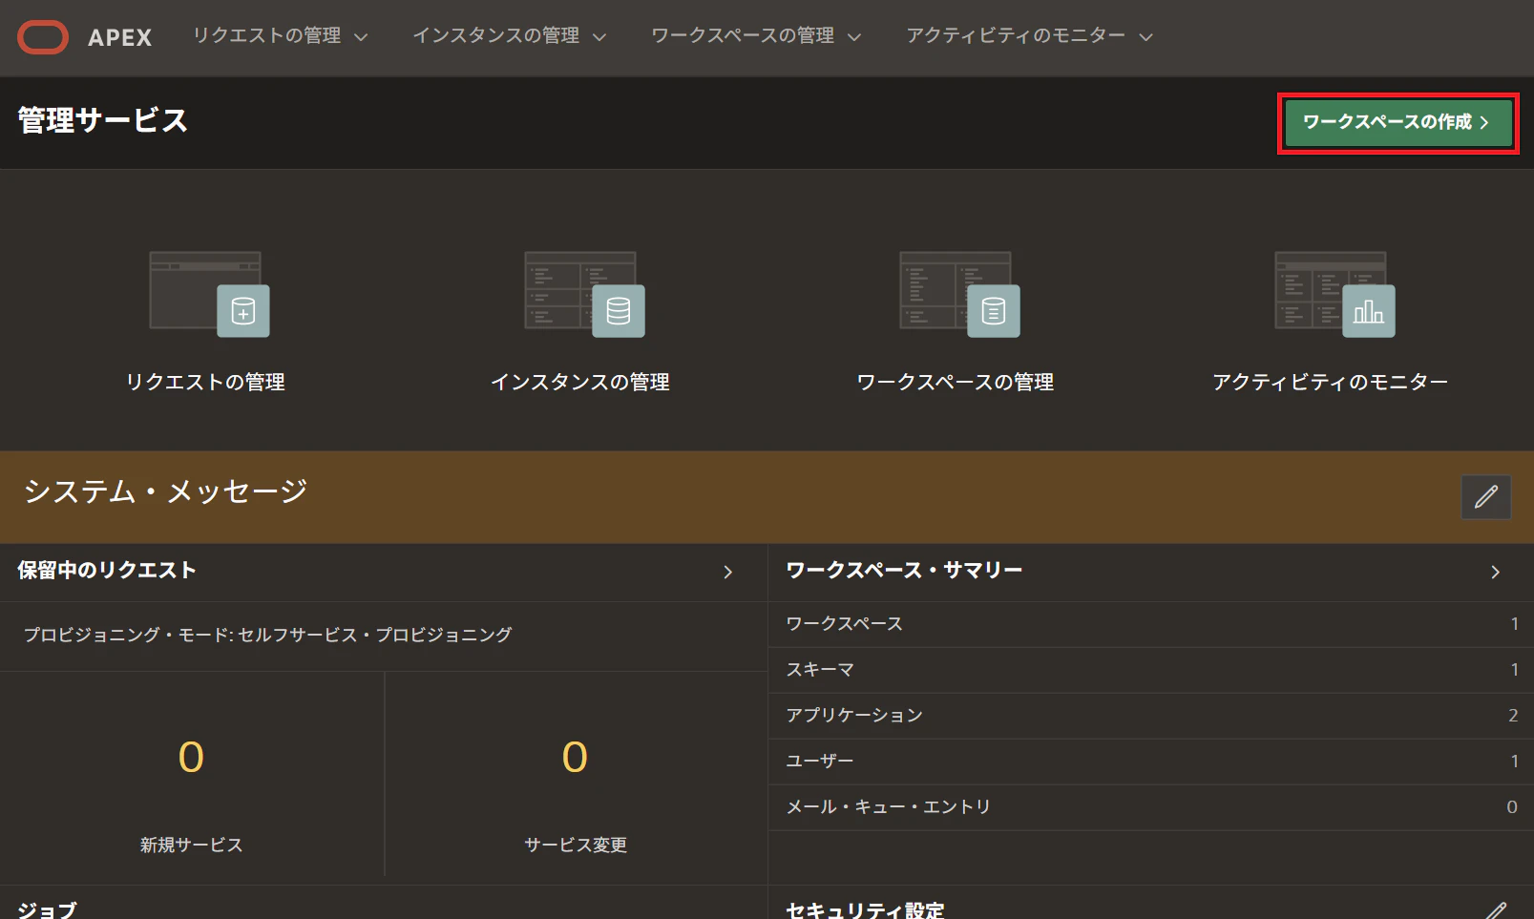Viewport: 1534px width, 919px height.
Task: Open the 新規サービス count of 0
Action: [x=191, y=758]
